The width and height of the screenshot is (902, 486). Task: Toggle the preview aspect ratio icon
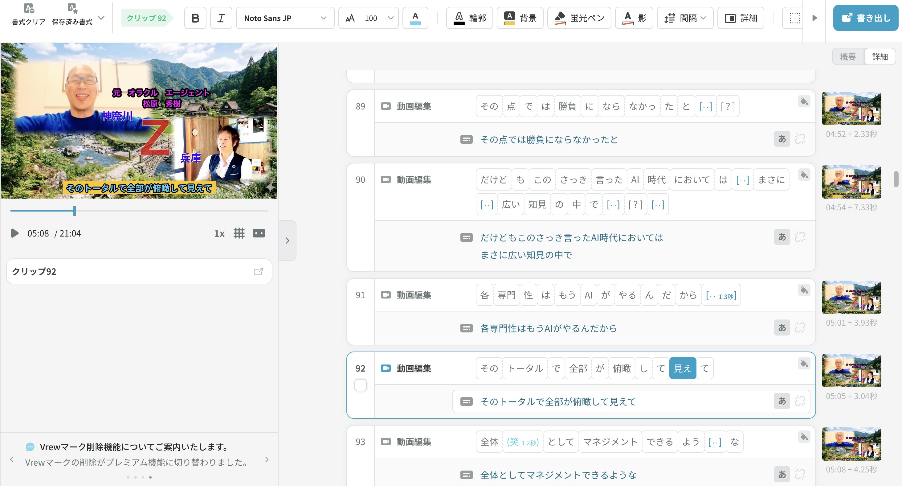[259, 233]
